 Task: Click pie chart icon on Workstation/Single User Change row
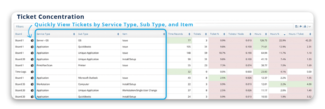point(32,90)
